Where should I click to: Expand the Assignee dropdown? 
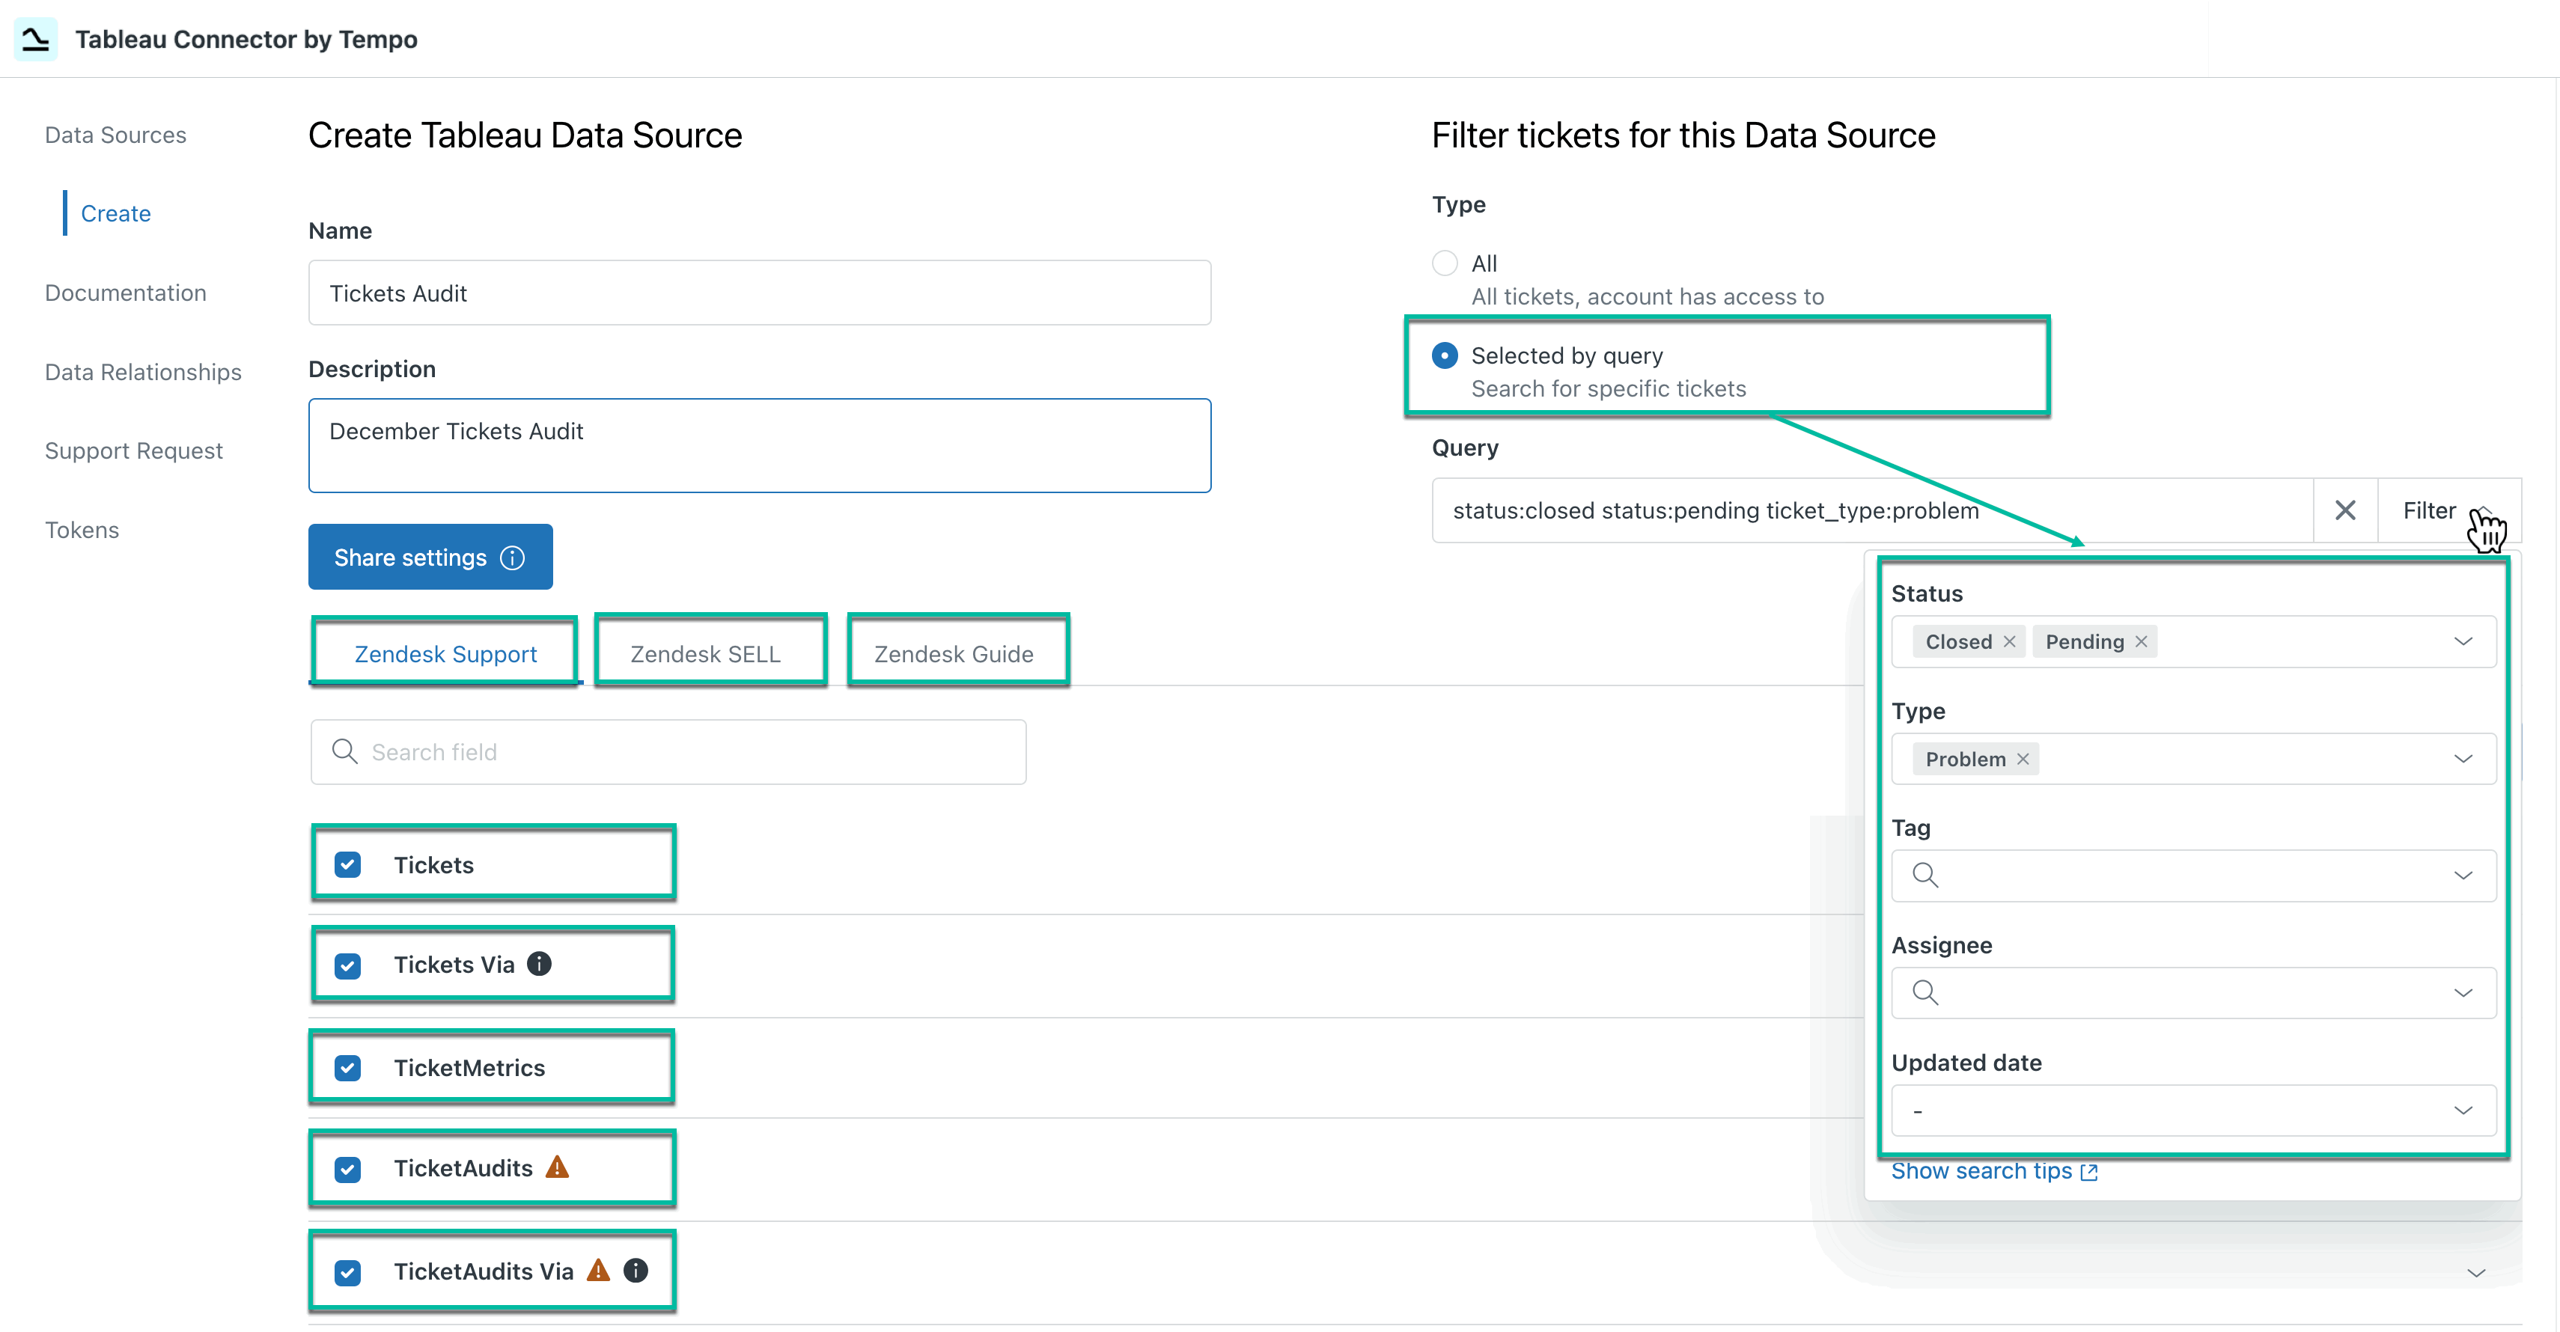coord(2465,992)
